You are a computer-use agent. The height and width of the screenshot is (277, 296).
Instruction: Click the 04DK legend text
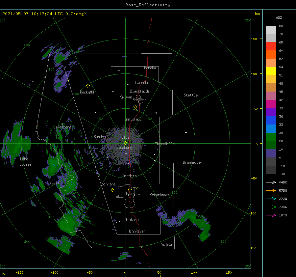click(x=283, y=182)
